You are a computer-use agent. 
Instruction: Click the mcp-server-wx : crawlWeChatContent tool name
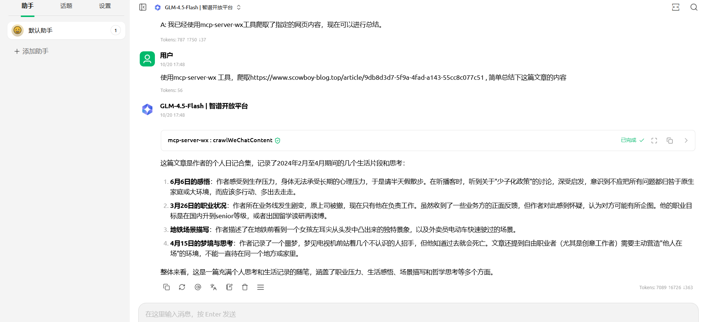point(220,140)
